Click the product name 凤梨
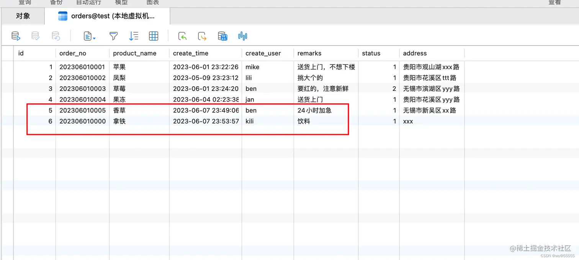This screenshot has height=260, width=579. pos(119,78)
